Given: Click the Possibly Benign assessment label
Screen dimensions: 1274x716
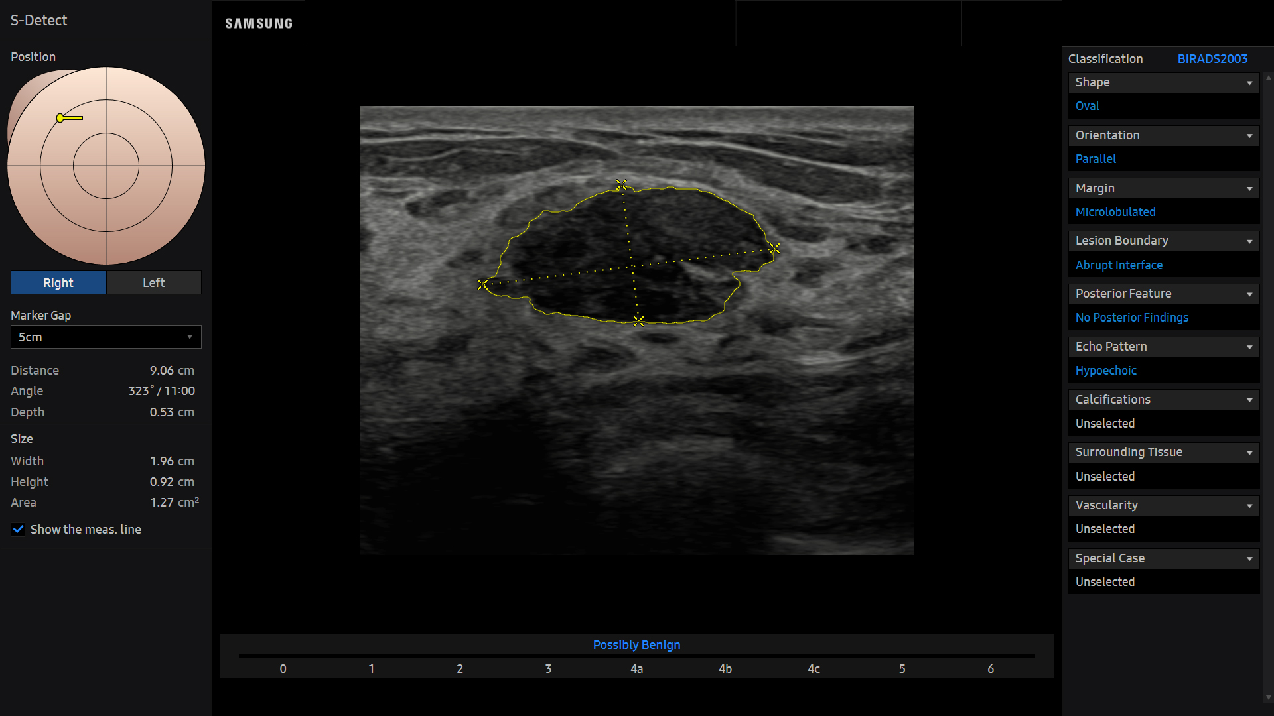Looking at the screenshot, I should (636, 645).
